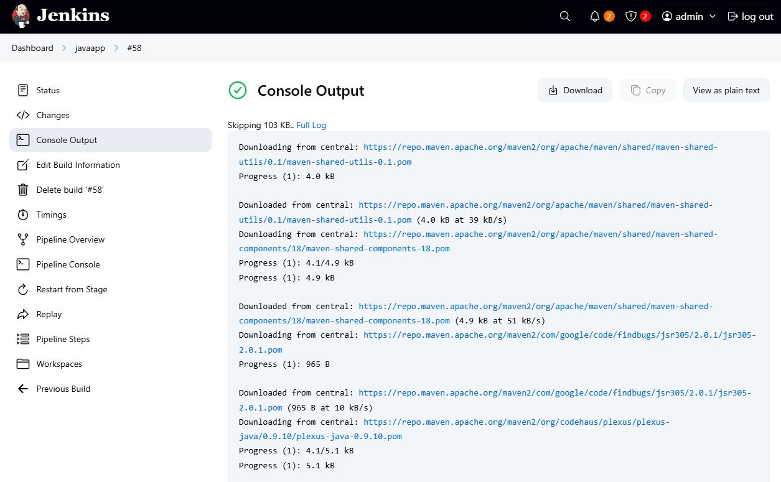Click the Timings stopwatch icon

pos(23,215)
